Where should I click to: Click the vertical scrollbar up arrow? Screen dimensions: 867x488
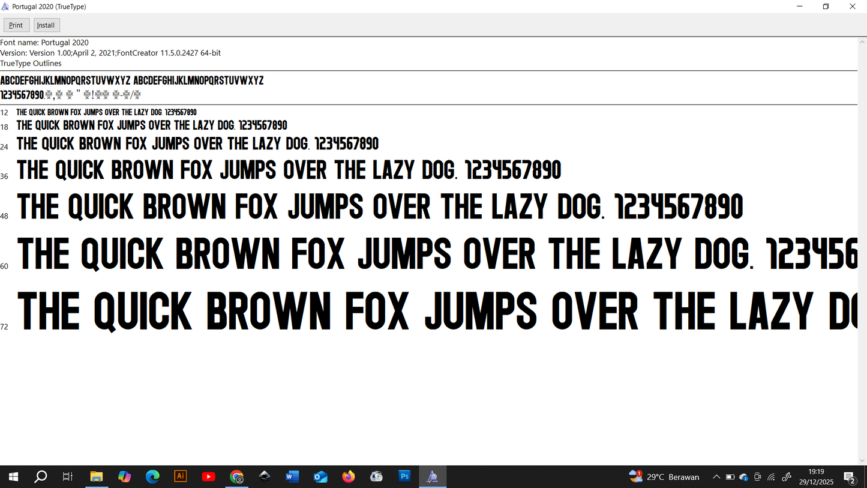[862, 42]
